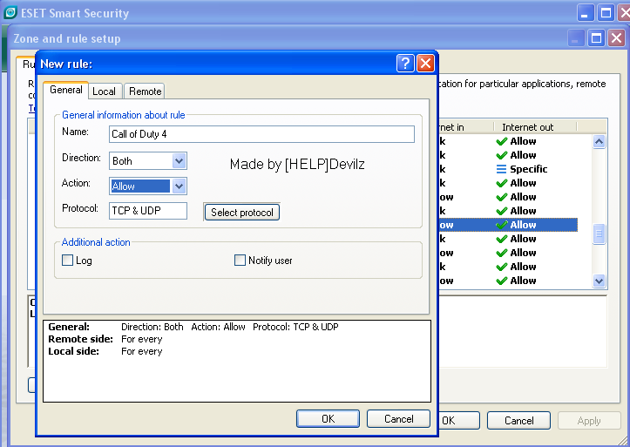This screenshot has width=630, height=447.
Task: Click the Made by [HELP]Devilz text
Action: pyautogui.click(x=297, y=165)
